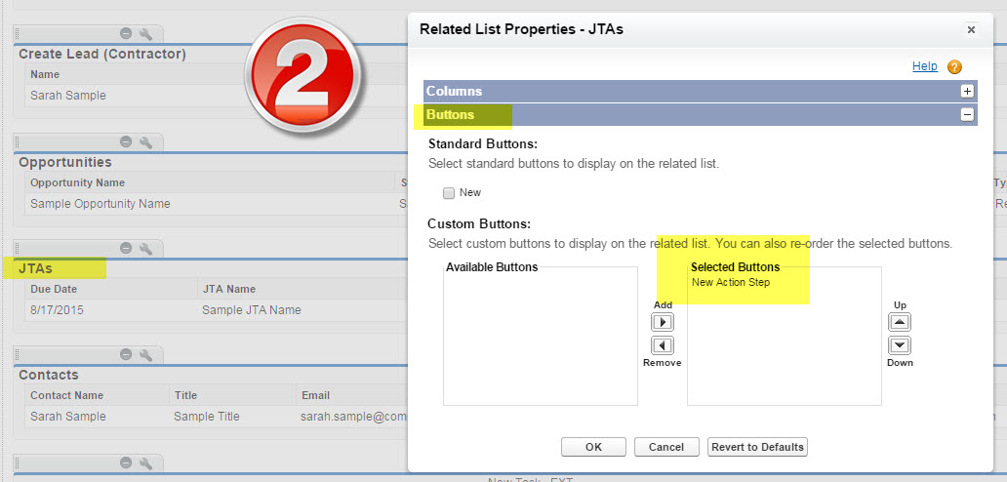This screenshot has height=482, width=1007.
Task: Click minus icon on bottom related list
Action: (126, 462)
